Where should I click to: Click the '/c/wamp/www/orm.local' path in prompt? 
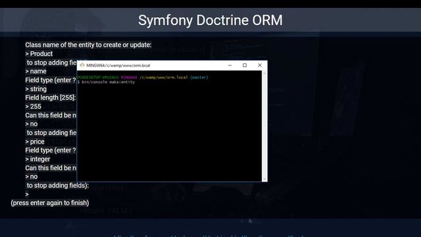click(x=164, y=78)
